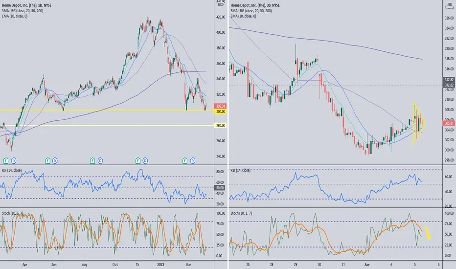Select the yellow horizontal line at 280.00

point(107,125)
